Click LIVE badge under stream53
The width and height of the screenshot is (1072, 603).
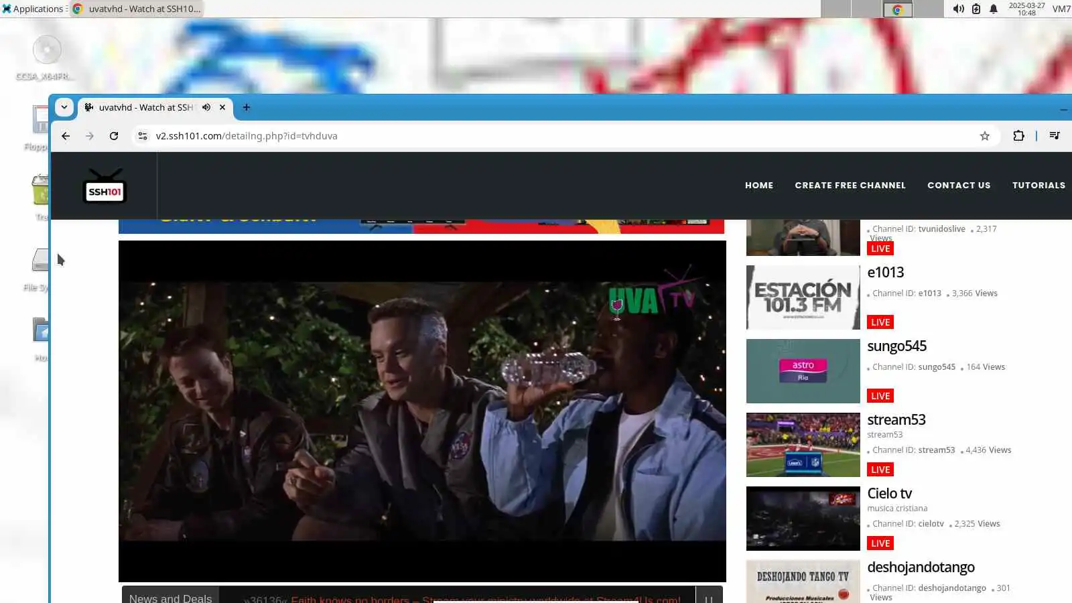[x=880, y=470]
